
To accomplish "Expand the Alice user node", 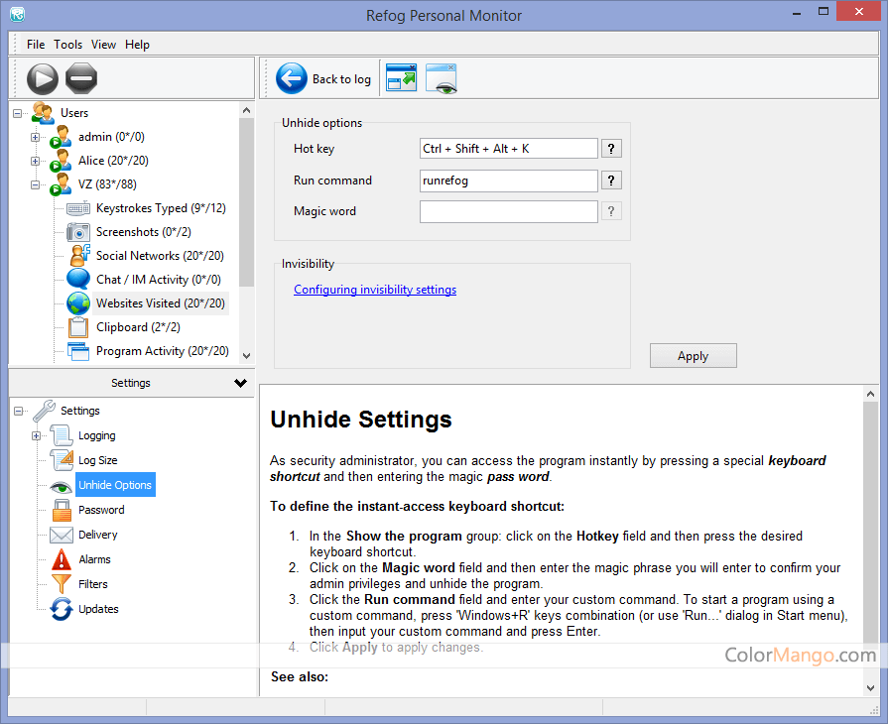I will (x=36, y=161).
